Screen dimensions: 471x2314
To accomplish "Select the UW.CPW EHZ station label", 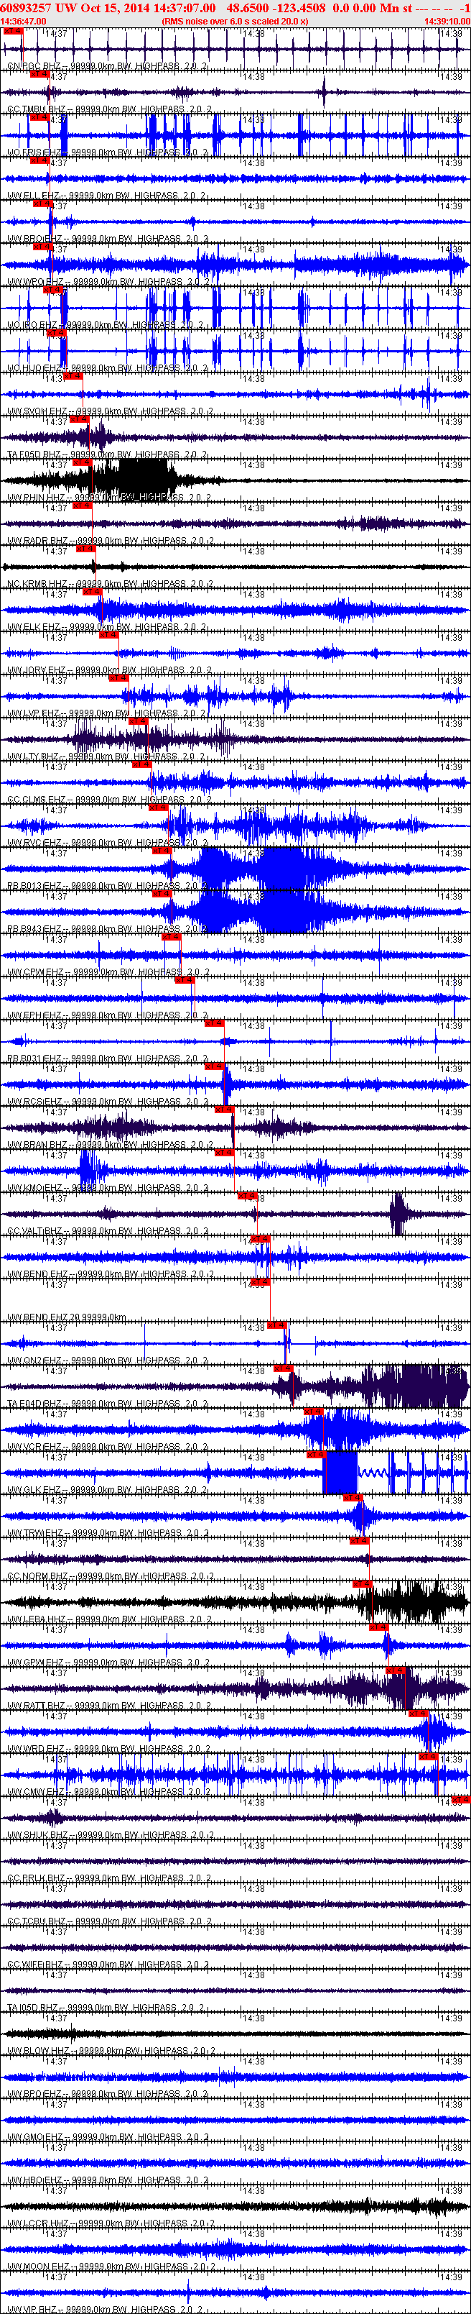I will tap(108, 972).
